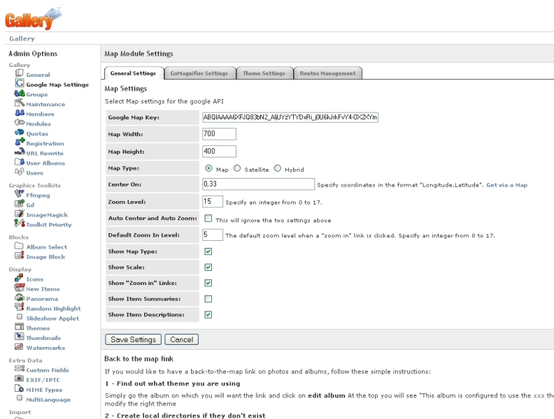
Task: Select the Map radio button
Action: 208,168
